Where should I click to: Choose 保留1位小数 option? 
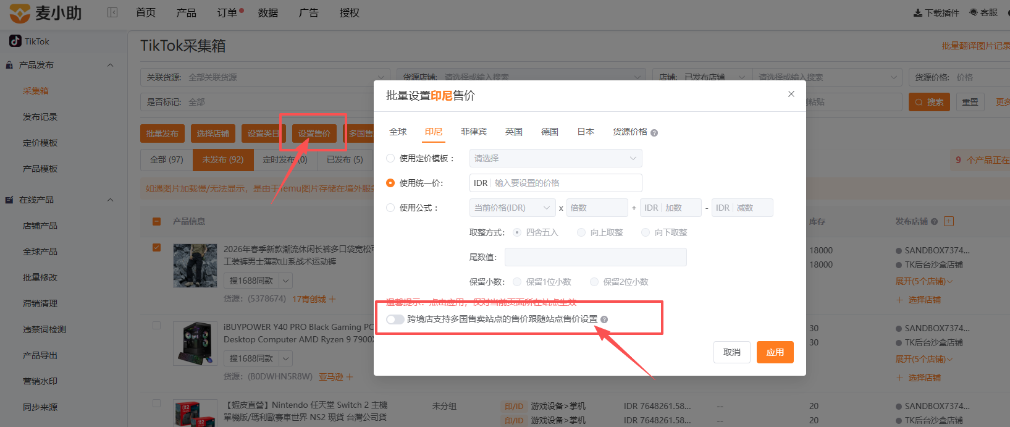tap(517, 282)
